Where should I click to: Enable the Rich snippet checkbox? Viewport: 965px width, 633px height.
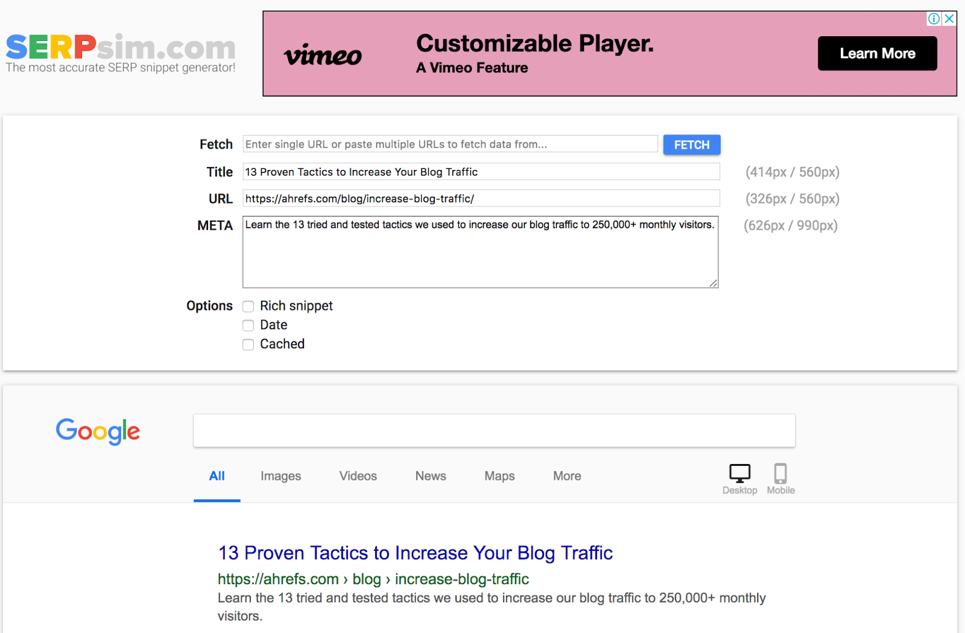(x=248, y=307)
